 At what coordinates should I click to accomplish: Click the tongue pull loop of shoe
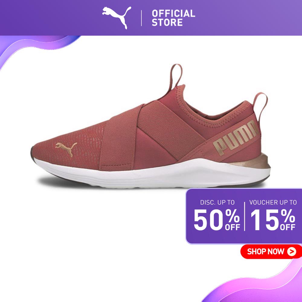[176, 77]
